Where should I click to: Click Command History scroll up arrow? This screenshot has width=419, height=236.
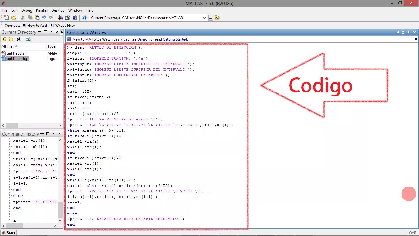point(60,140)
